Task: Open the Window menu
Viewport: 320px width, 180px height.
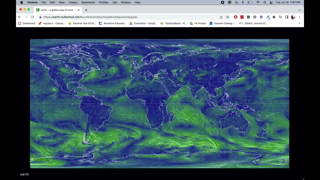Action: pos(125,2)
